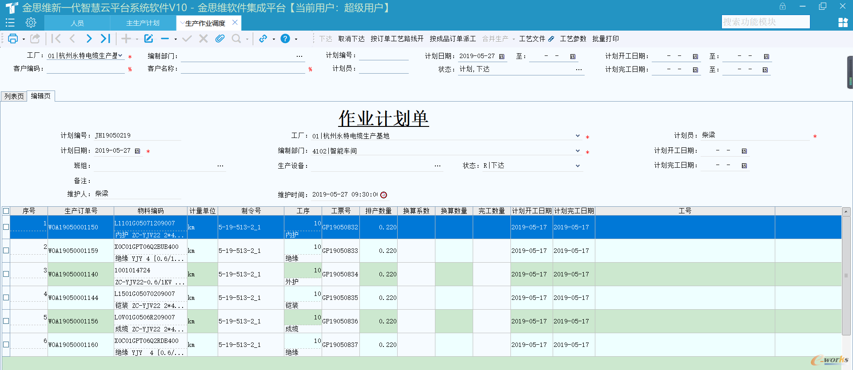853x370 pixels.
Task: Jump to last record arrow
Action: click(105, 39)
